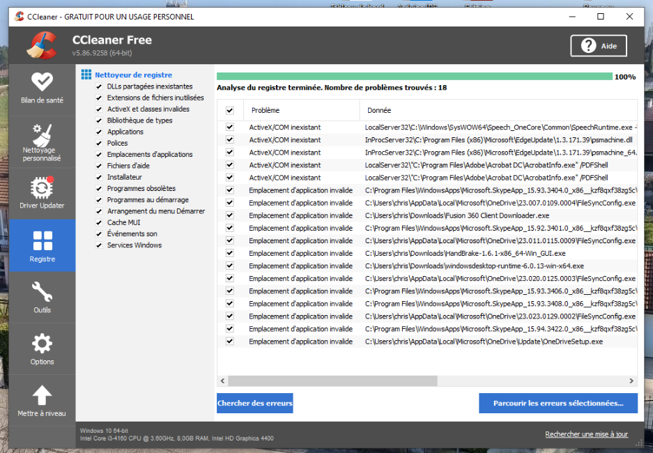Viewport: 653px width, 453px height.
Task: Click the green analysis progress bar
Action: coord(415,77)
